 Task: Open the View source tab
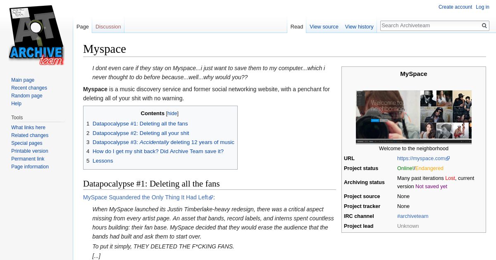(324, 26)
